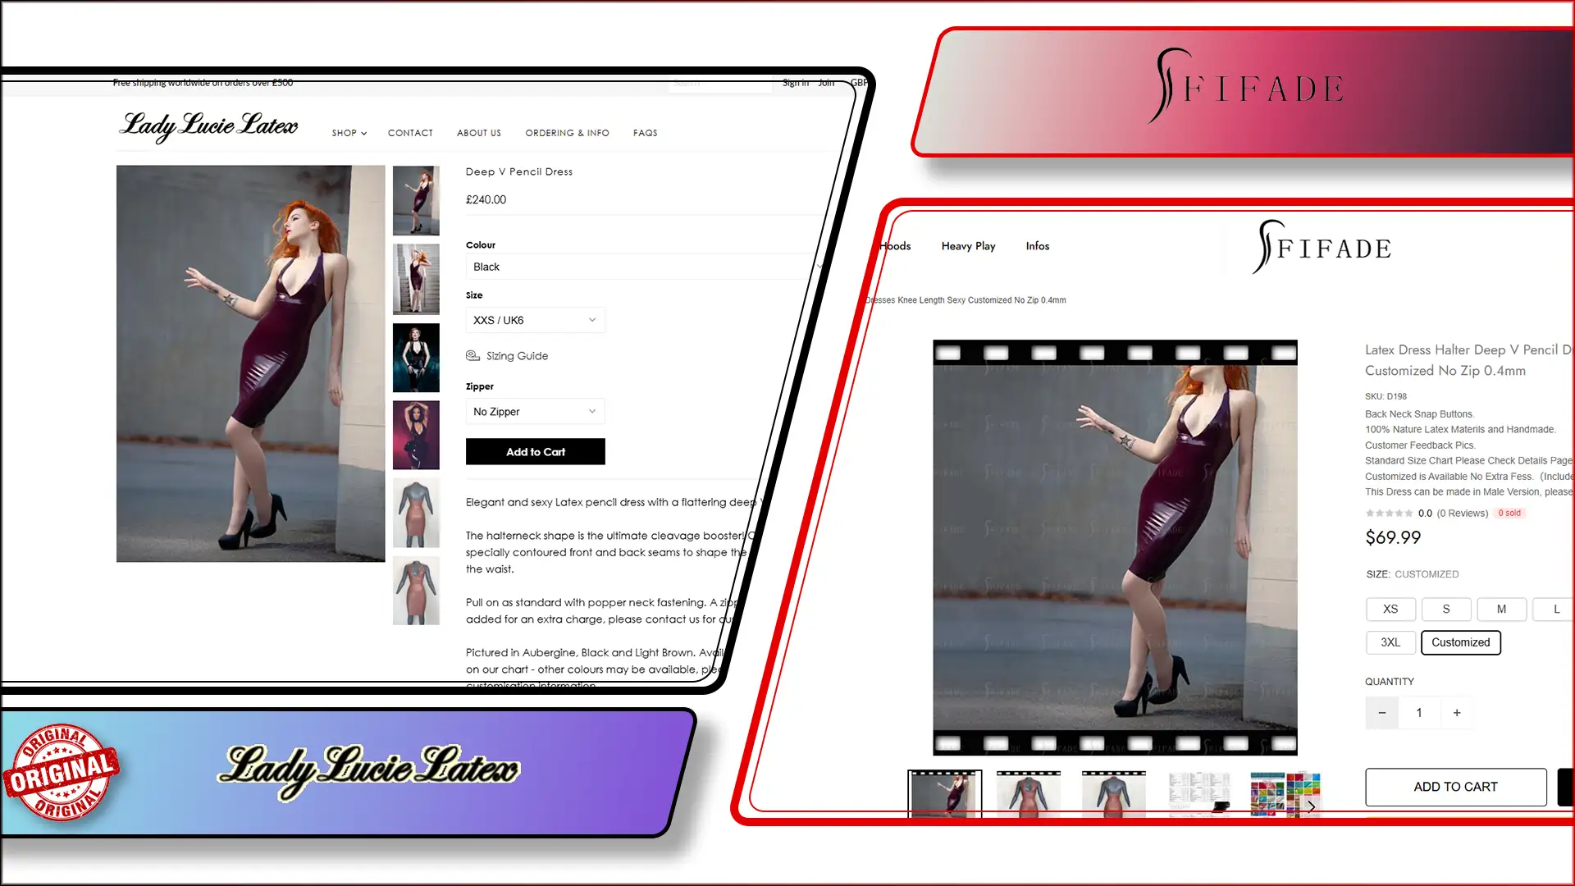Image resolution: width=1575 pixels, height=886 pixels.
Task: Click the ADD TO CART outlined button
Action: [x=1456, y=787]
